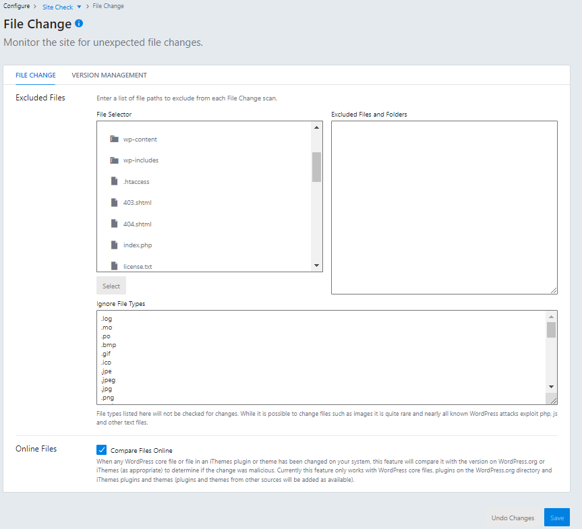The image size is (582, 529).
Task: Open the File Change tab
Action: coord(36,75)
